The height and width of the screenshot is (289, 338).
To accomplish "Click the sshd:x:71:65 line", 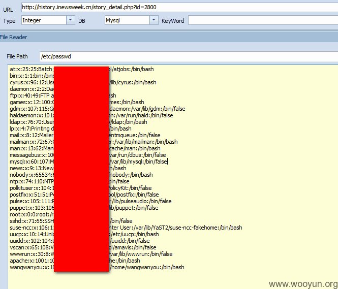I will pos(71,221).
